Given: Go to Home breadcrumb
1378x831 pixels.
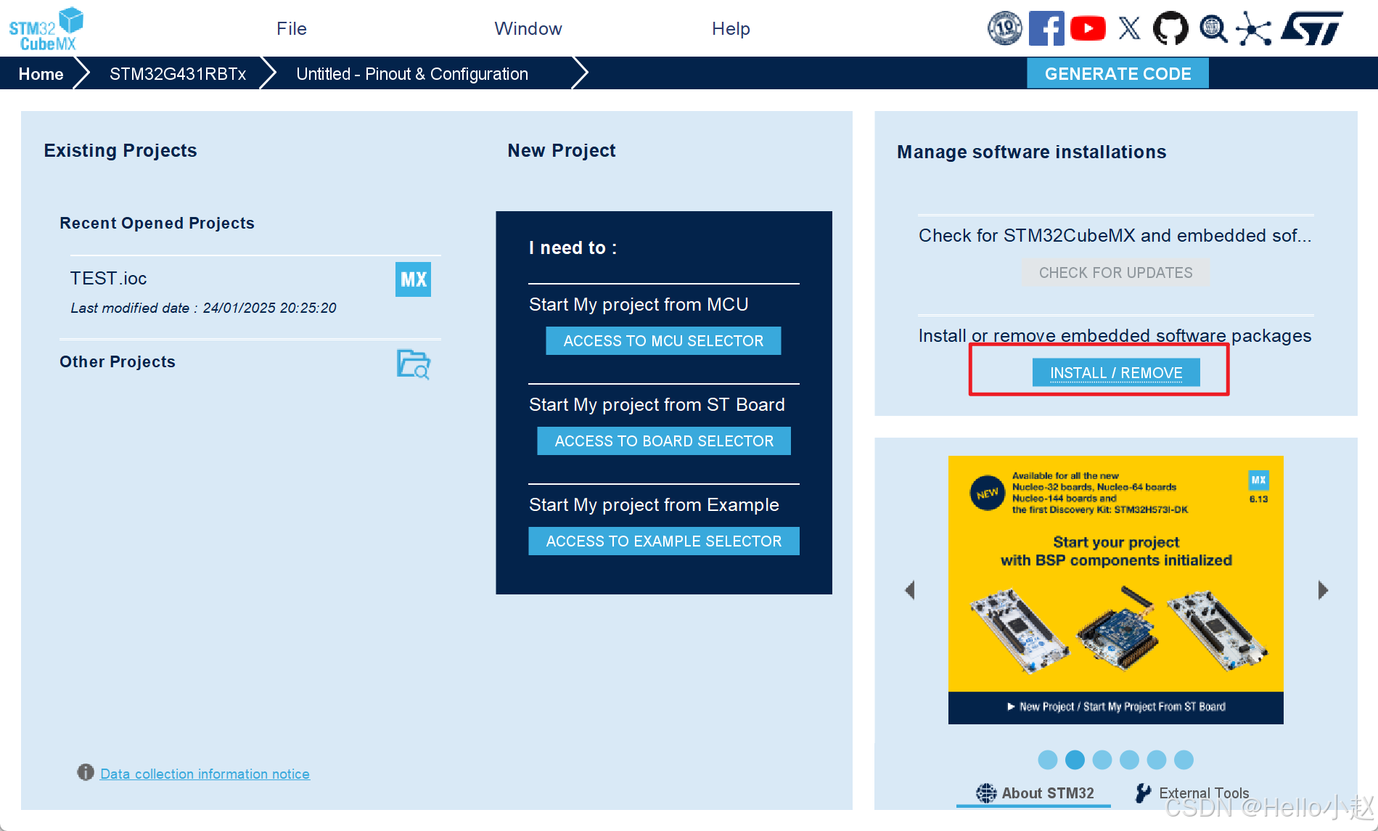Looking at the screenshot, I should (x=41, y=74).
